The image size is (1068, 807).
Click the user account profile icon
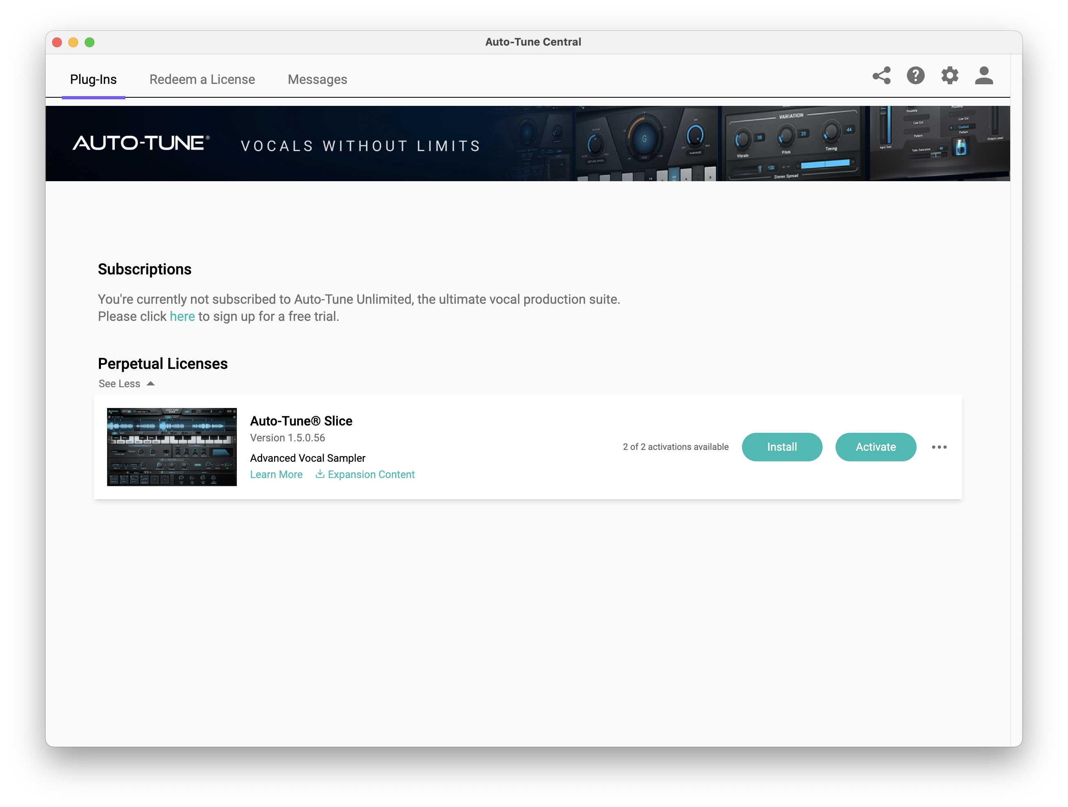[x=983, y=76]
